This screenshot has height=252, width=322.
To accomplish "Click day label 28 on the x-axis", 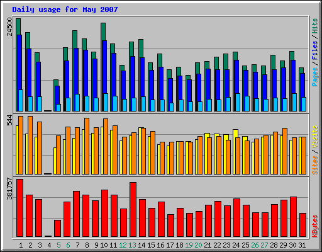I will point(274,245).
